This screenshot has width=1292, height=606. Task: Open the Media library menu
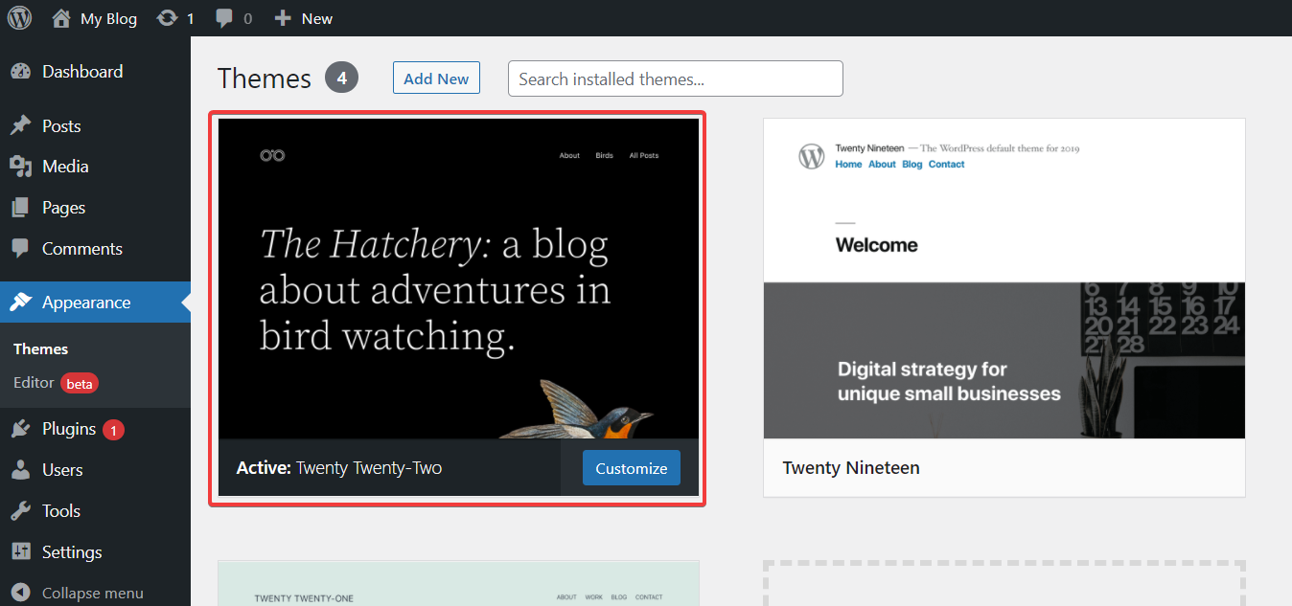(65, 167)
